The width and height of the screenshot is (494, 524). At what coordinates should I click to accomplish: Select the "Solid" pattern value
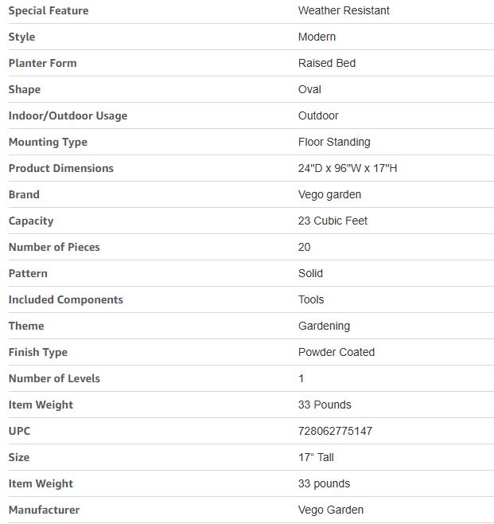tap(310, 273)
